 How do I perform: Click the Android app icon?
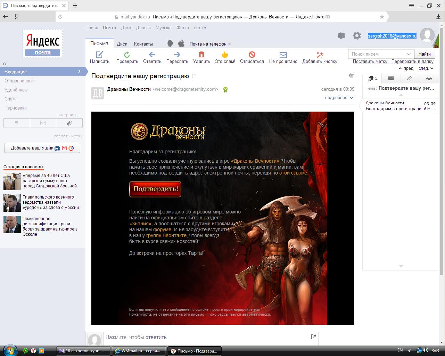point(170,43)
